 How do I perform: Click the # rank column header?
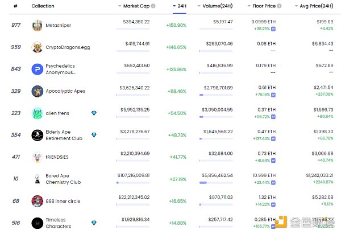click(x=15, y=6)
